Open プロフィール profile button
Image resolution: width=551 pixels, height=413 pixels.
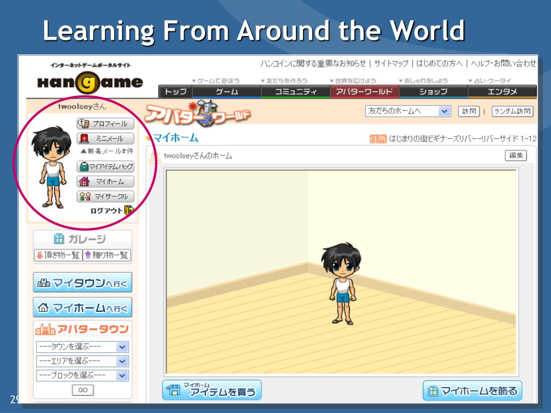pos(105,124)
